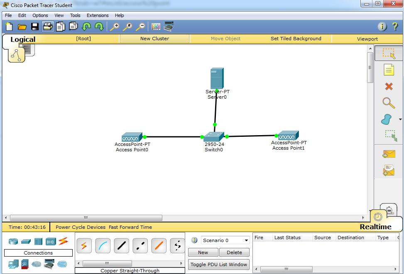Click Power Cycle Devices
The image size is (404, 274).
(x=81, y=227)
